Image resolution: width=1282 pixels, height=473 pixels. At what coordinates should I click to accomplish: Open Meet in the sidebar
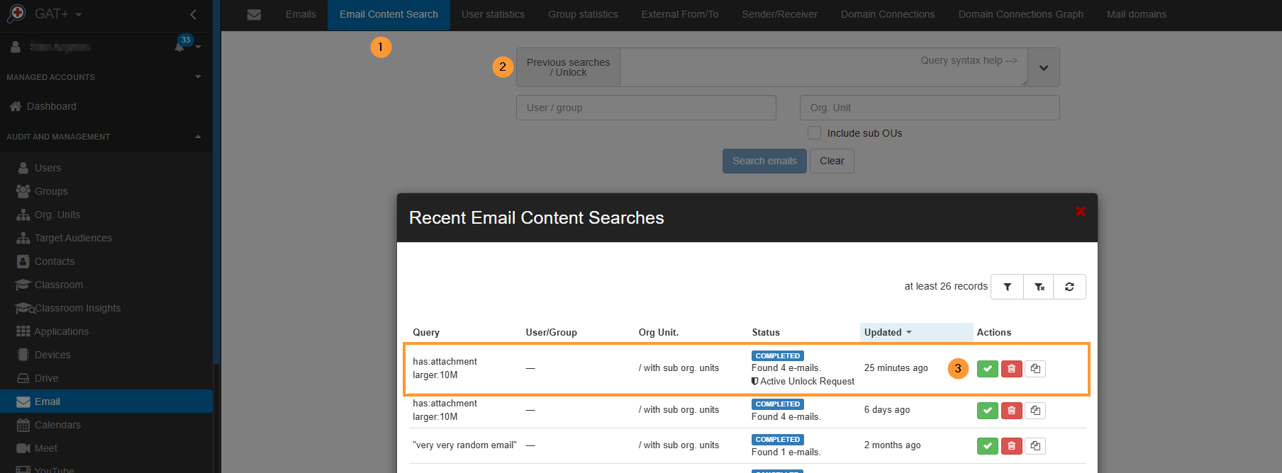pos(106,448)
